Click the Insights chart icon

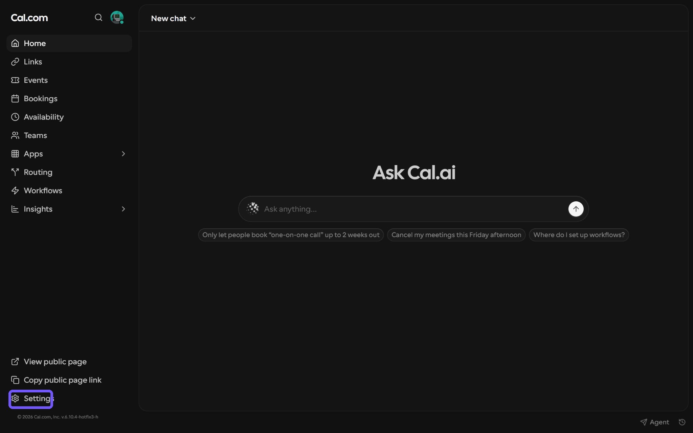(15, 209)
